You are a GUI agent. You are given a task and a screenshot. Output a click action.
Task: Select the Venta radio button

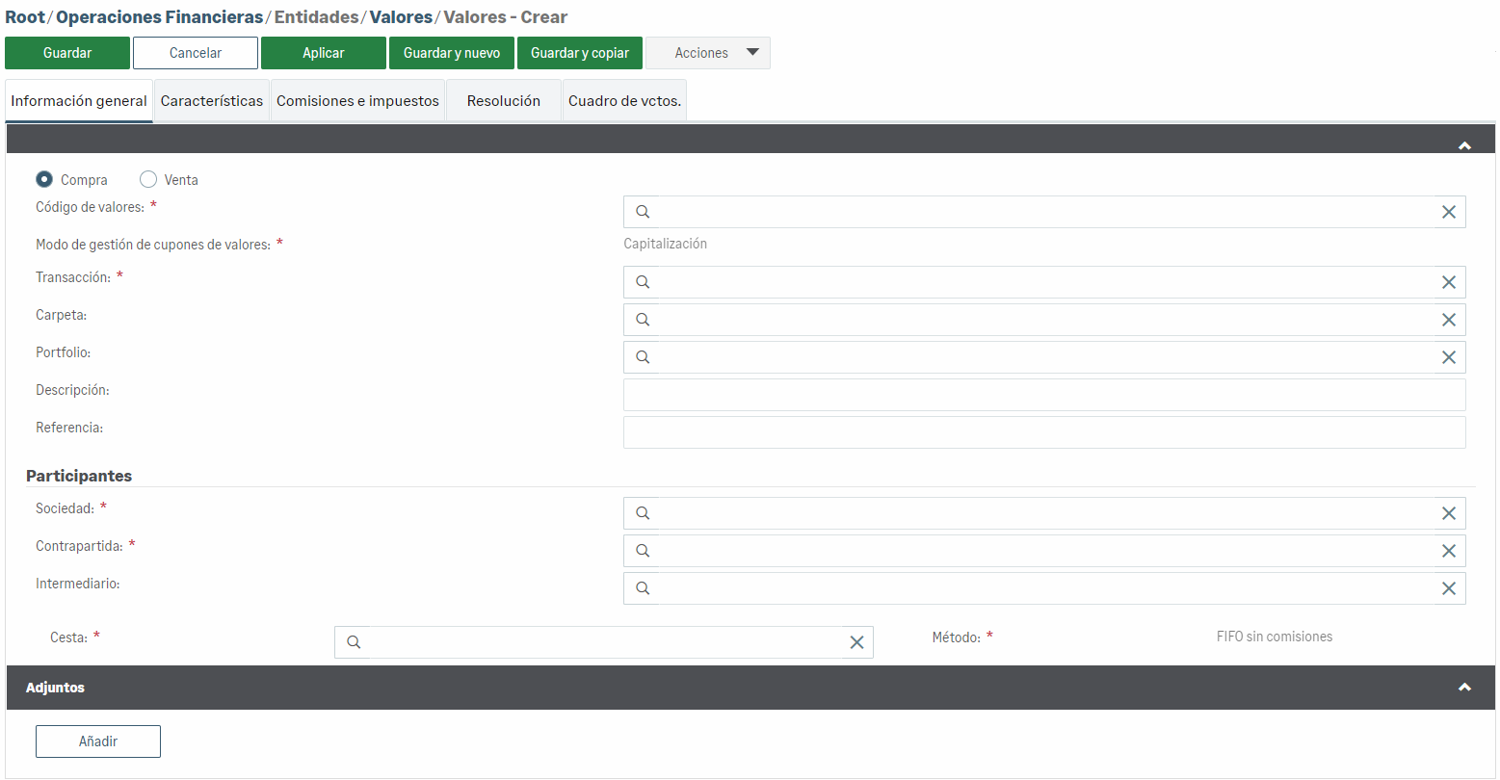tap(148, 179)
